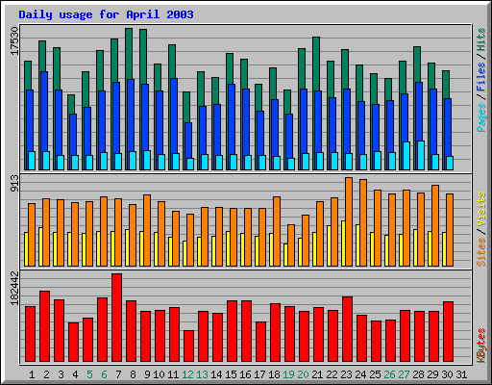
Task: Click day label 22 on the x-axis
Action: pyautogui.click(x=332, y=374)
